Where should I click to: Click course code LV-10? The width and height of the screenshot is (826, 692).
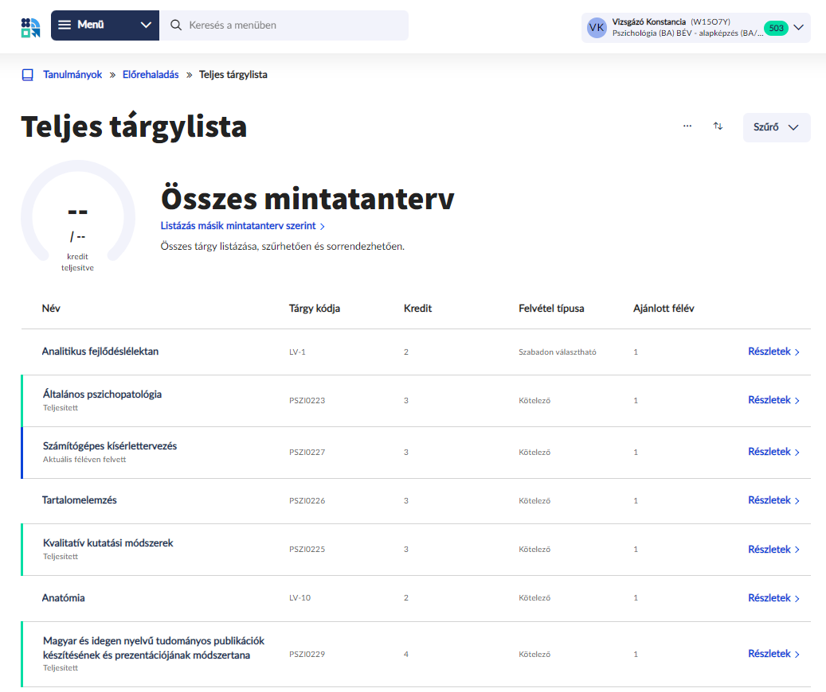[x=299, y=598]
